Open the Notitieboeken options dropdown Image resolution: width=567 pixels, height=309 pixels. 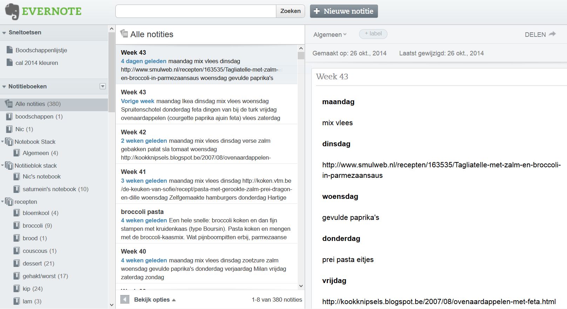(x=102, y=86)
